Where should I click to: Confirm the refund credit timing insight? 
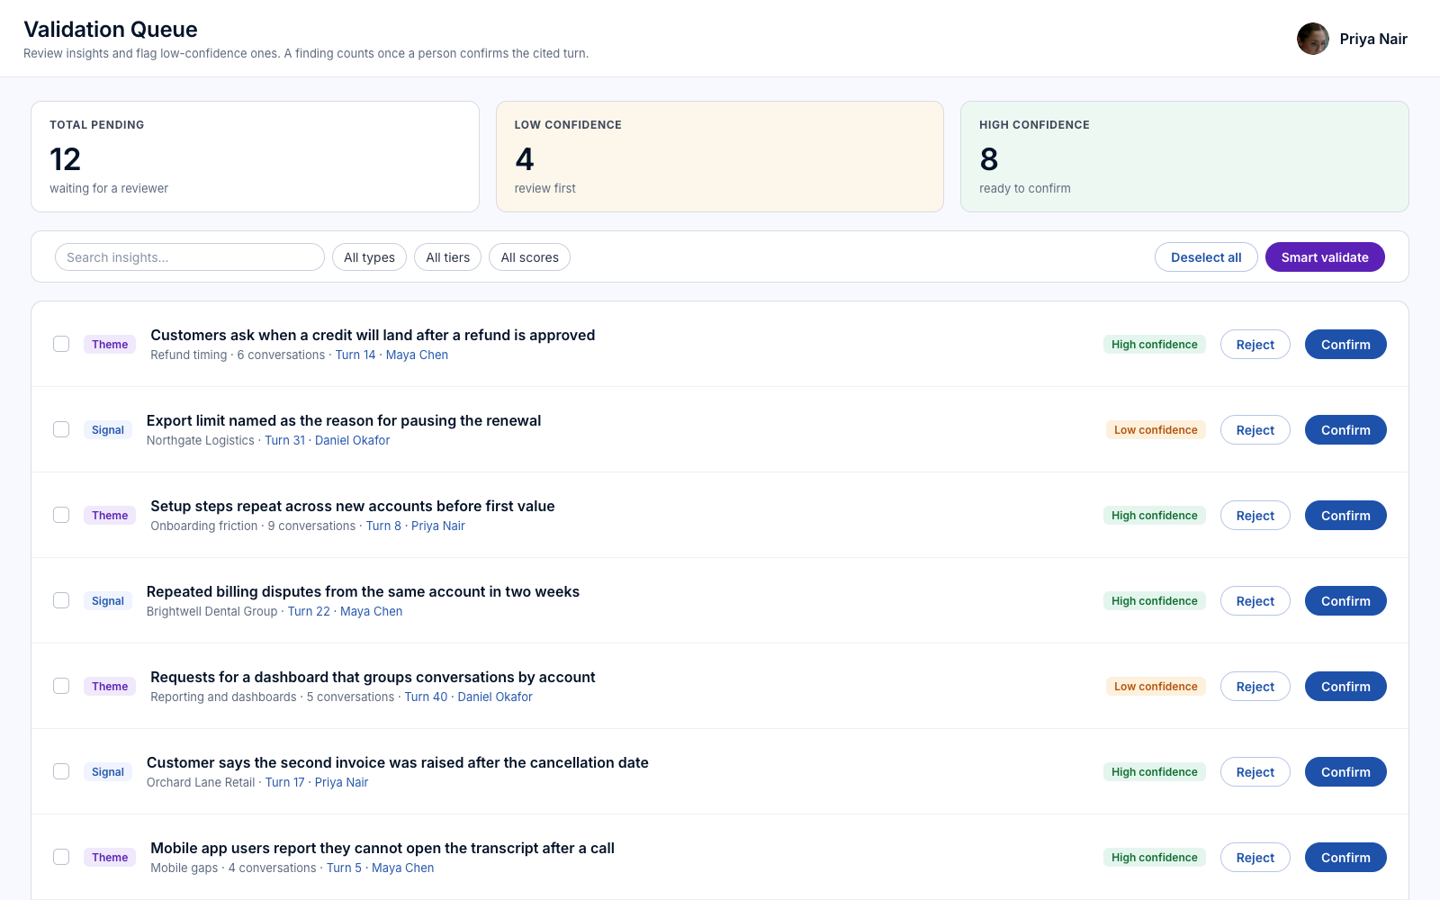click(x=1345, y=345)
